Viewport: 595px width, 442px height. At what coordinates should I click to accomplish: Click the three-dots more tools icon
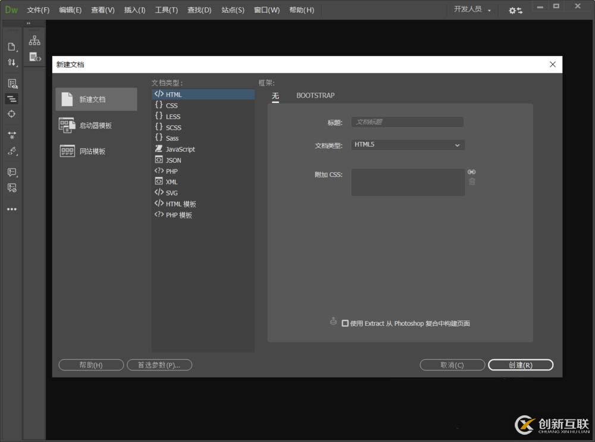(12, 209)
